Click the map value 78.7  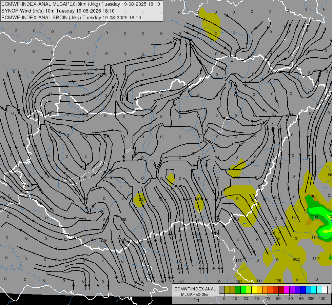click(x=314, y=196)
